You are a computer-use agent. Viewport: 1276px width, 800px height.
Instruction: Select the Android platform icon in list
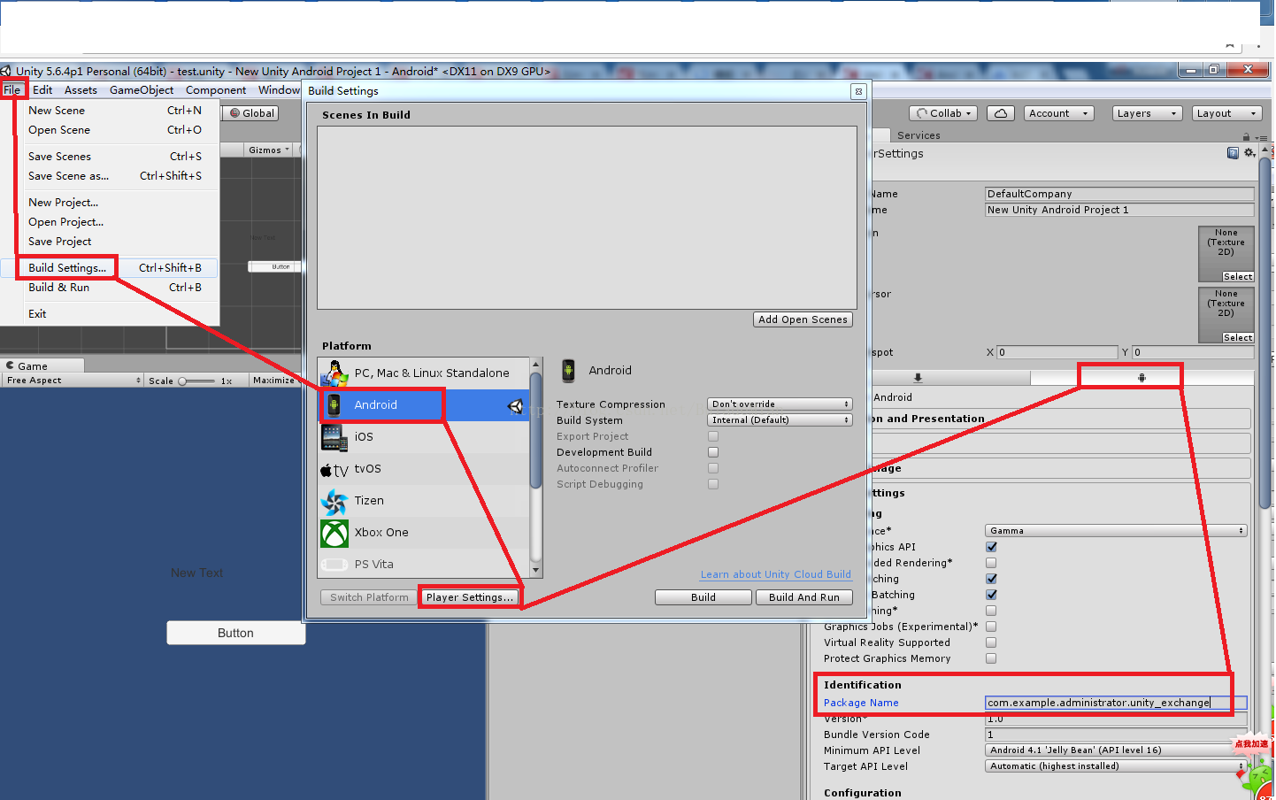pos(334,405)
